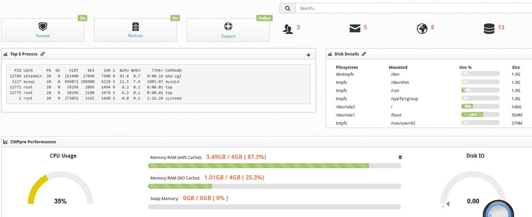Click the 148G size value

pyautogui.click(x=516, y=107)
